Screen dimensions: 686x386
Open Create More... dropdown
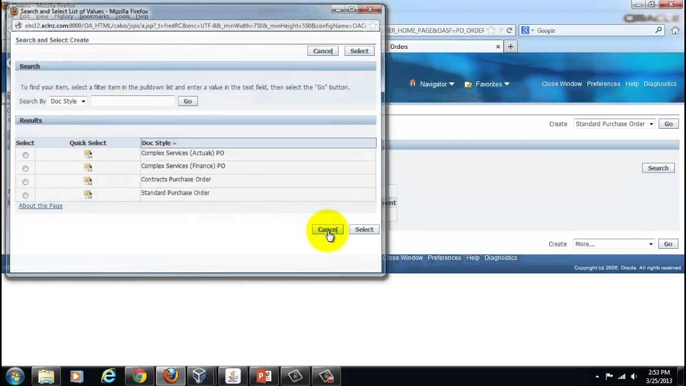pos(614,244)
